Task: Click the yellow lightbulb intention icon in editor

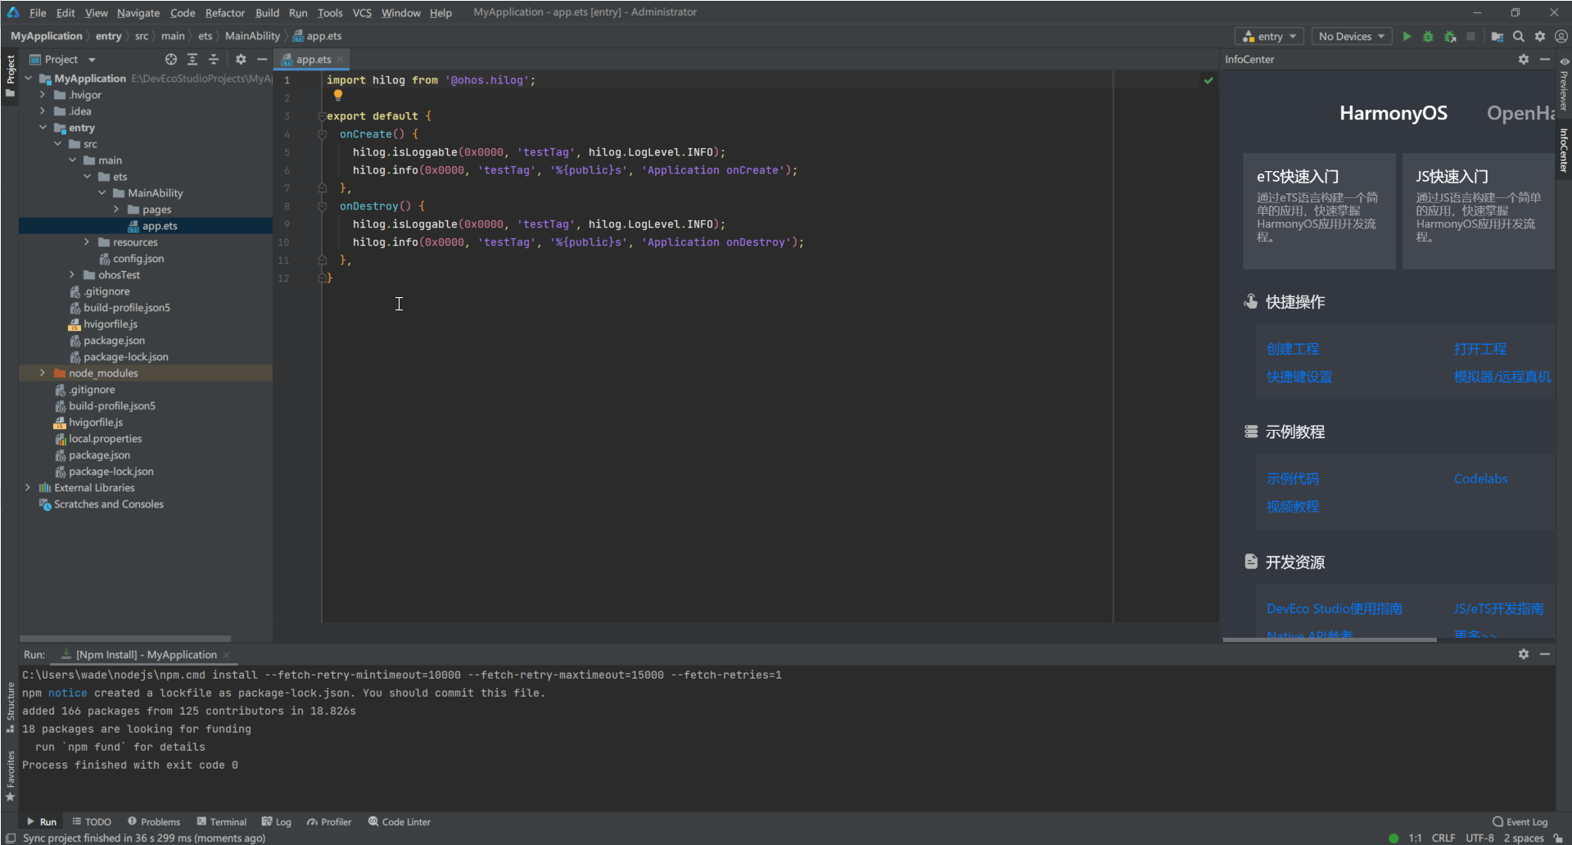Action: pos(337,95)
